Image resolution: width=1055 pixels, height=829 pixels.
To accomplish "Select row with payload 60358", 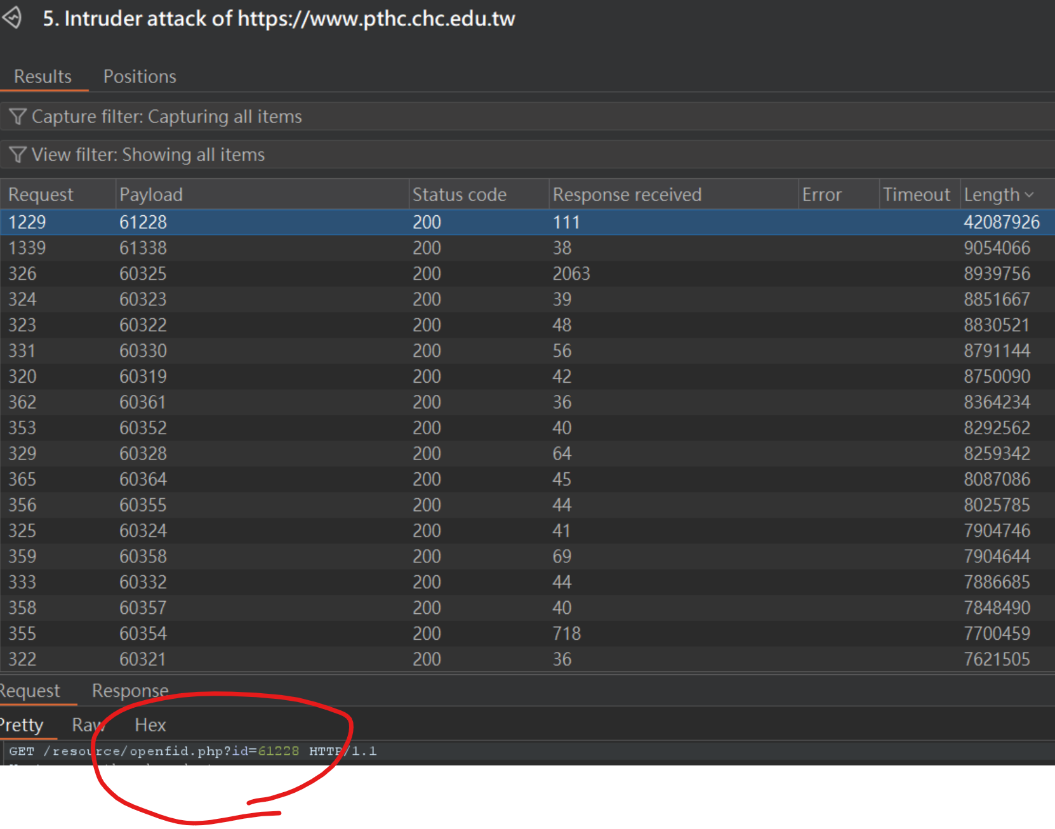I will pyautogui.click(x=527, y=557).
